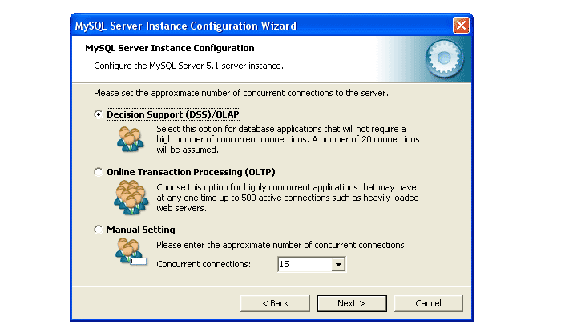561x332 pixels.
Task: Choose the Online Transaction Processing (OLTP) option
Action: pos(99,172)
